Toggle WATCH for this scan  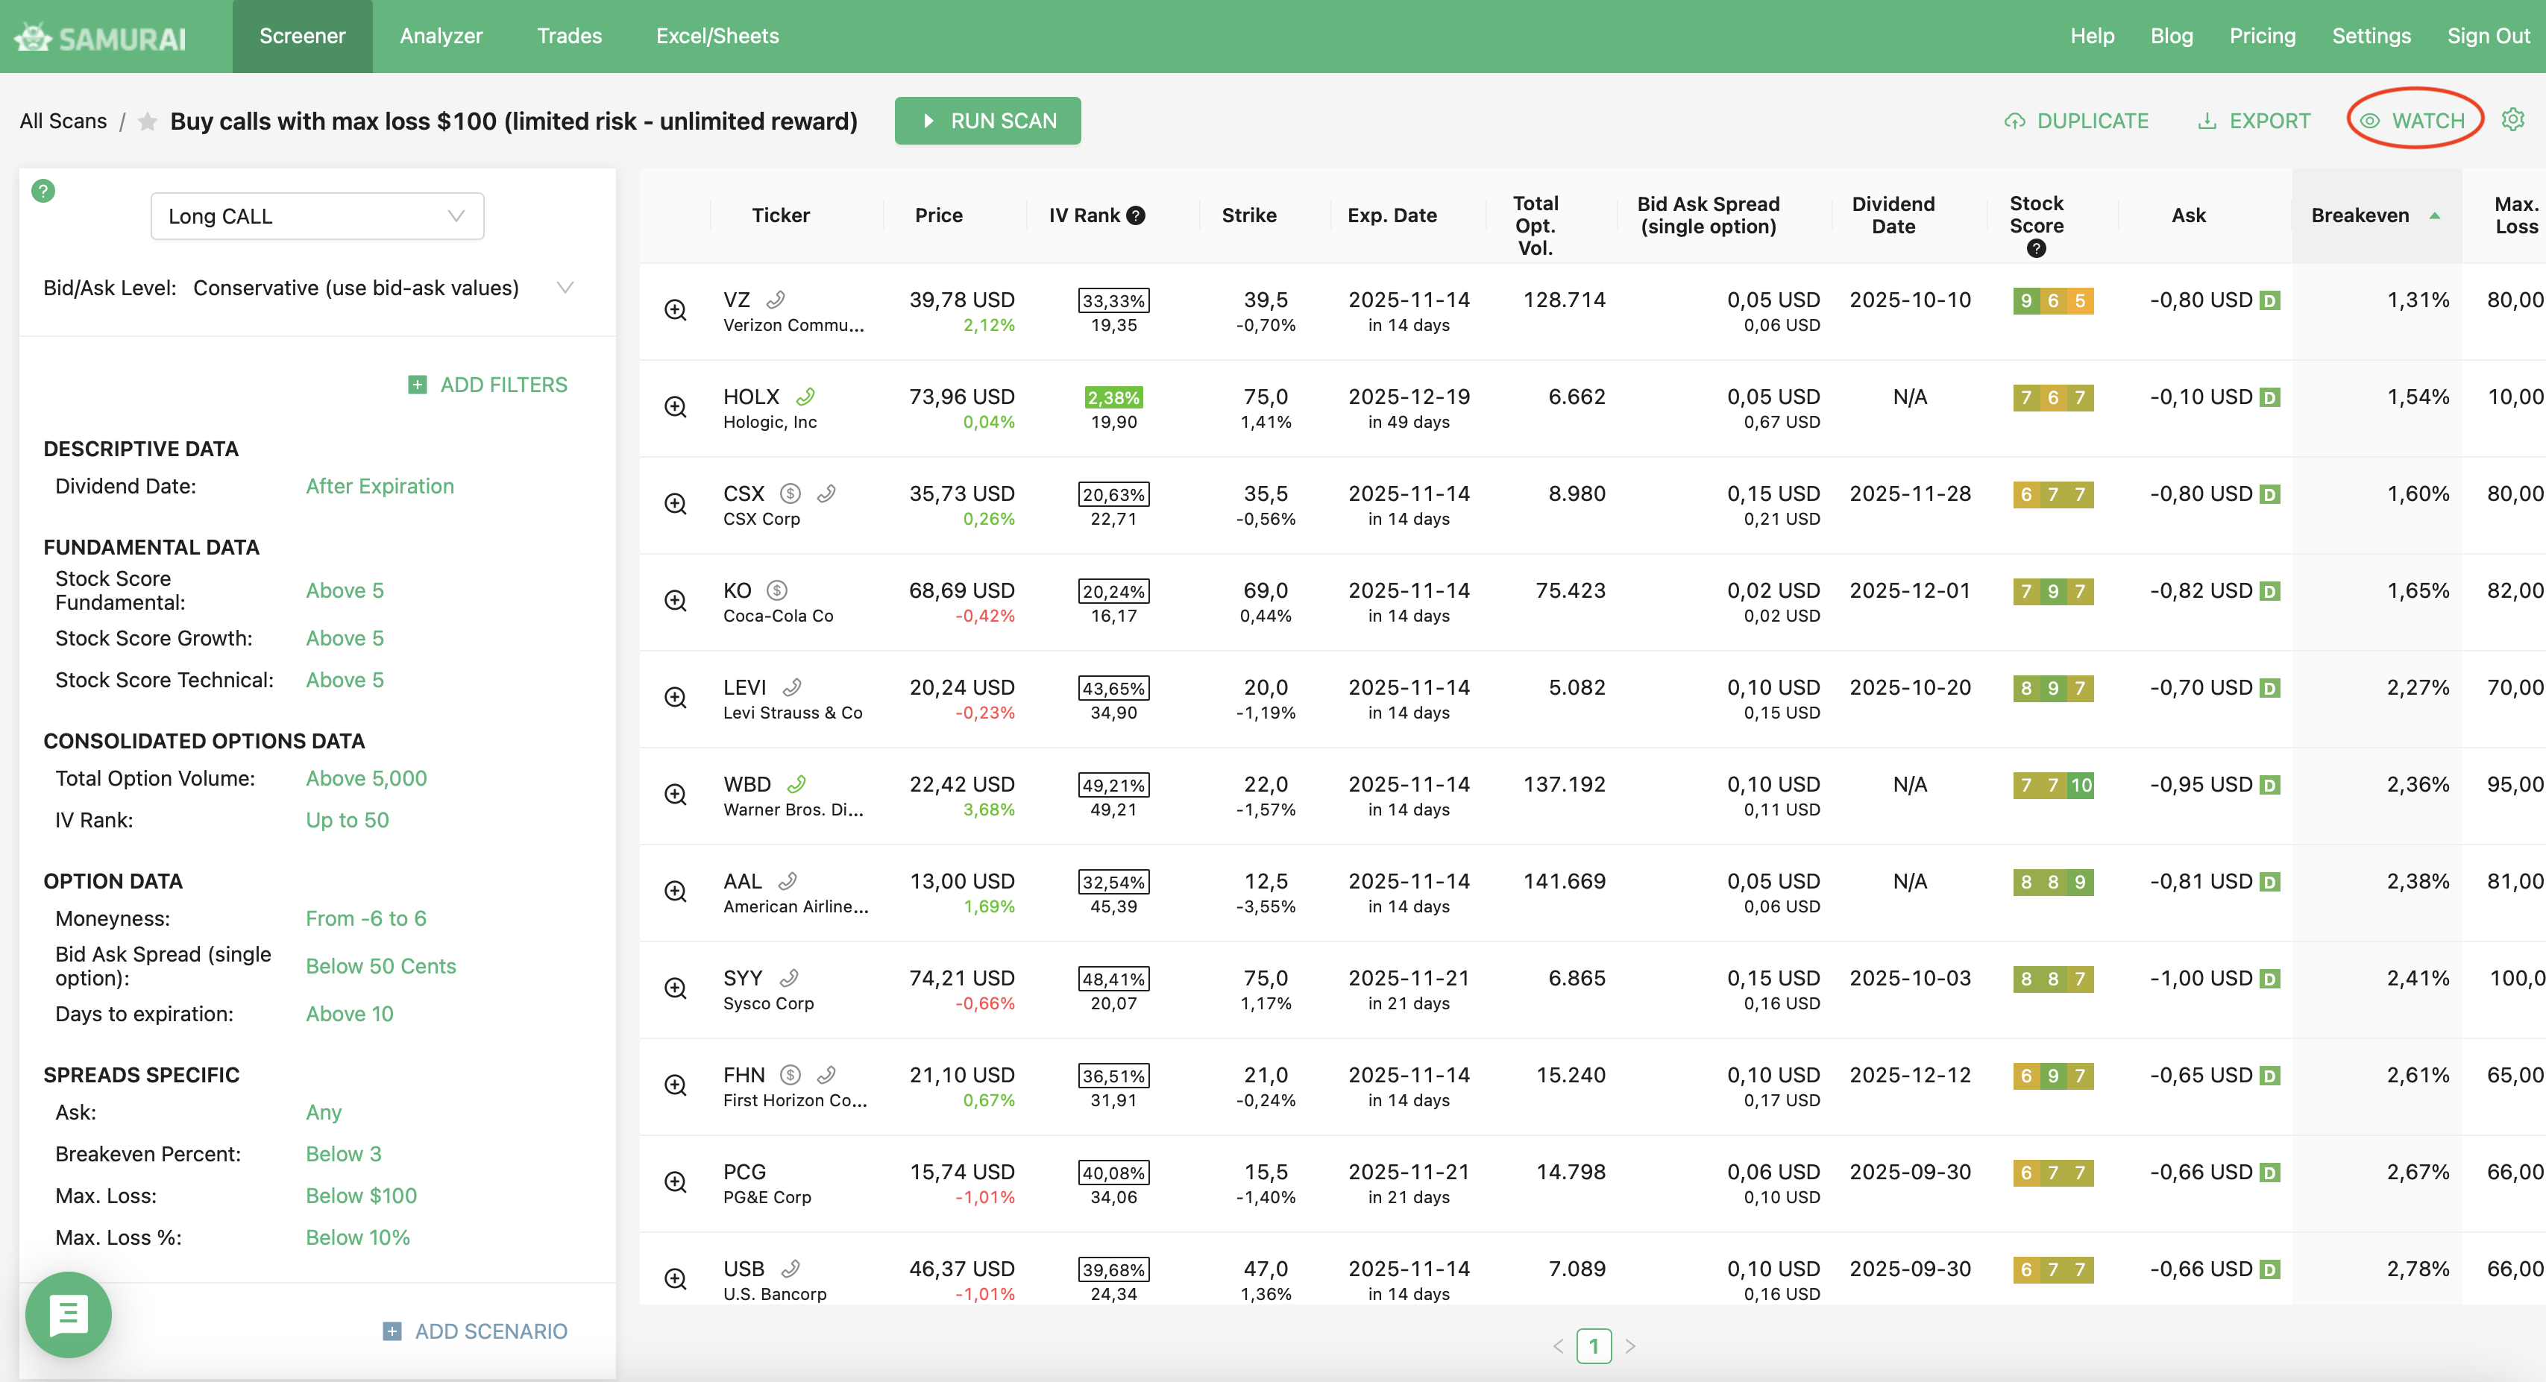pos(2413,121)
